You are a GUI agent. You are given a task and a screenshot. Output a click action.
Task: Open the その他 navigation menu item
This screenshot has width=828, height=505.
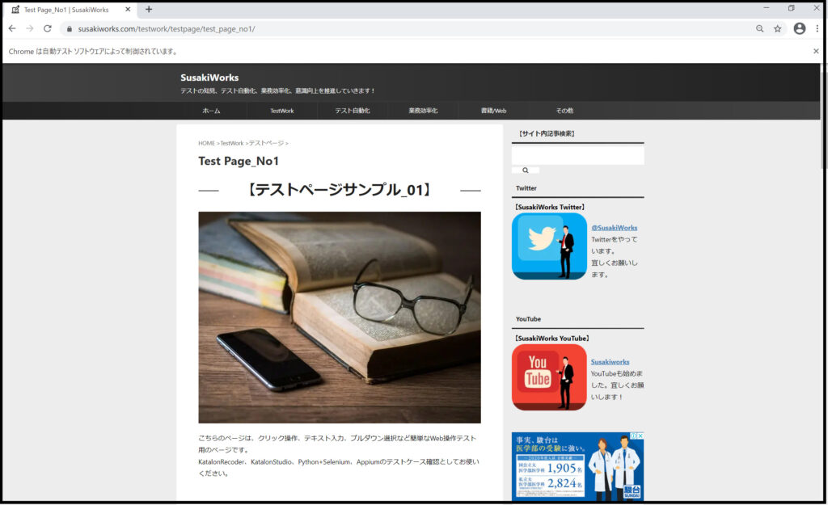[564, 111]
